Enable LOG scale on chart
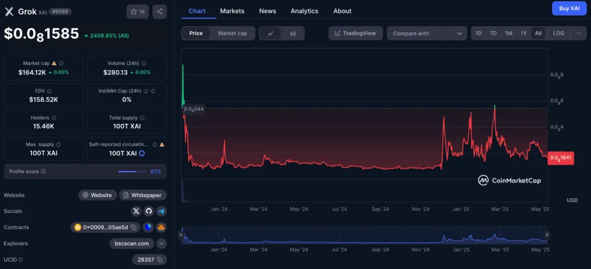The width and height of the screenshot is (591, 269). coord(559,33)
